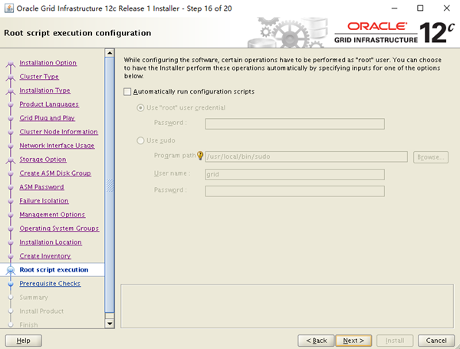This screenshot has height=349, width=460.
Task: Open the Installation Type step
Action: (x=44, y=91)
